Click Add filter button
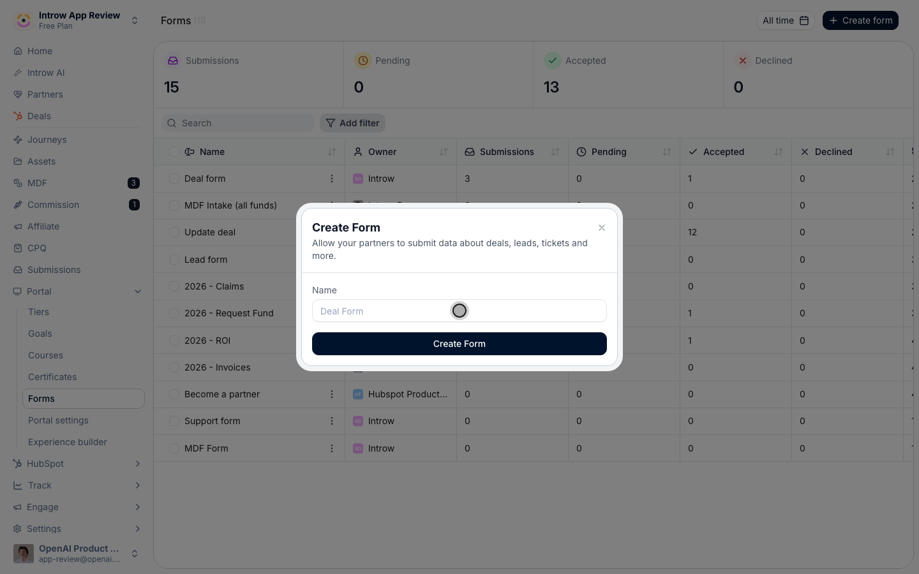Image resolution: width=919 pixels, height=574 pixels. (352, 123)
